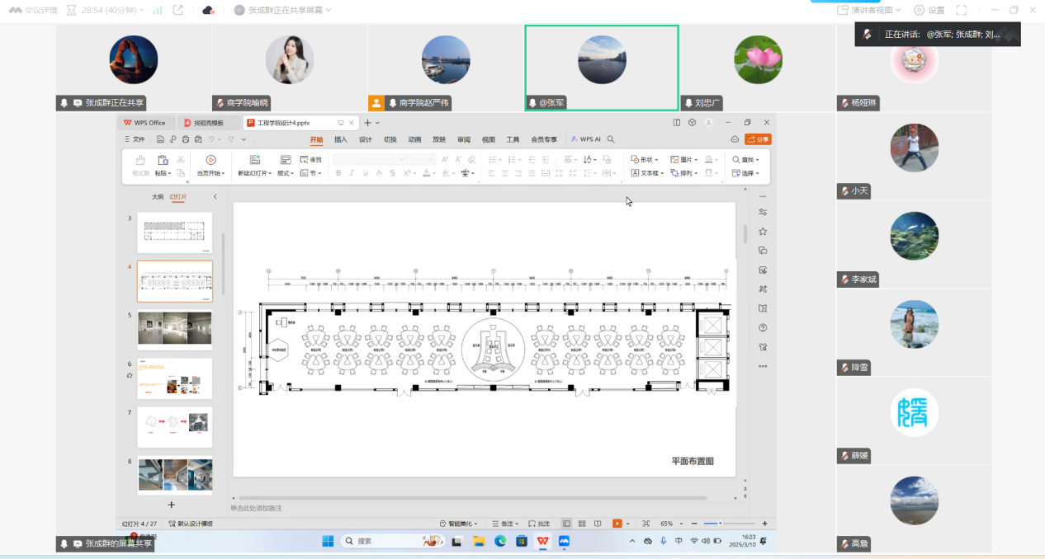1045x559 pixels.
Task: Click the fullscreen icon in meeting toolbar
Action: 961,10
